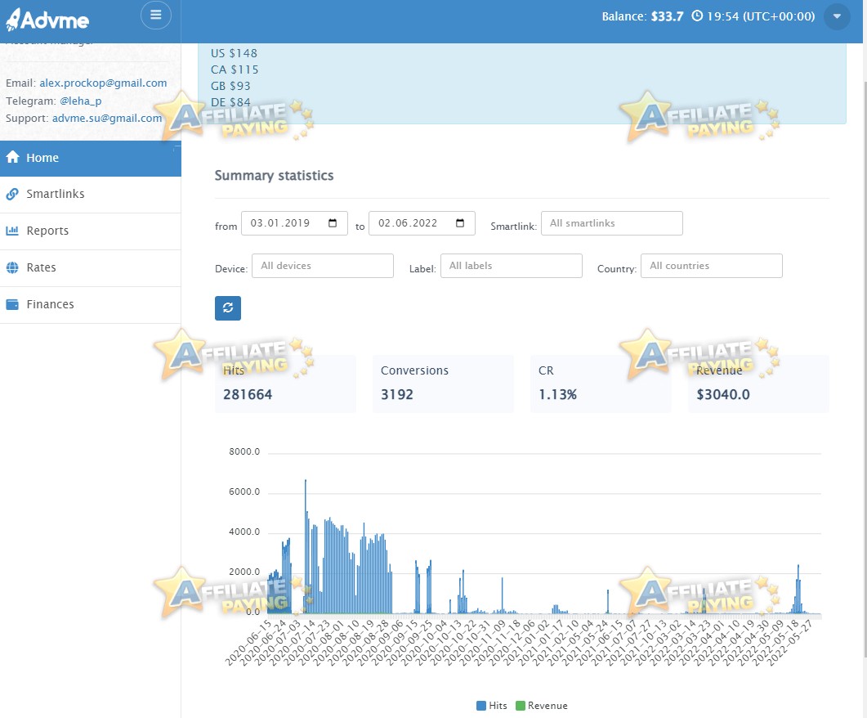Open the All smartlinks dropdown
Screen dimensions: 867x718
[x=611, y=223]
